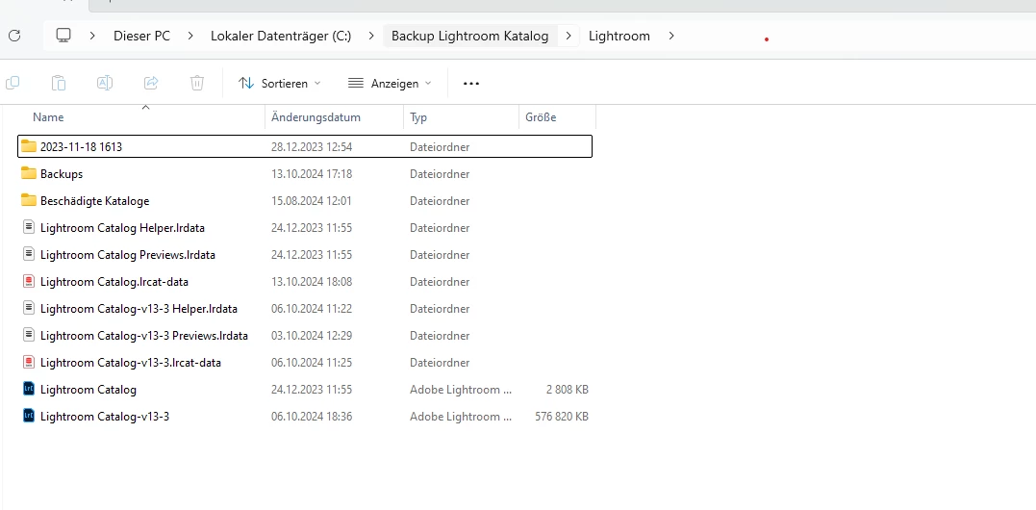Open the Sortieren dropdown

coord(280,84)
